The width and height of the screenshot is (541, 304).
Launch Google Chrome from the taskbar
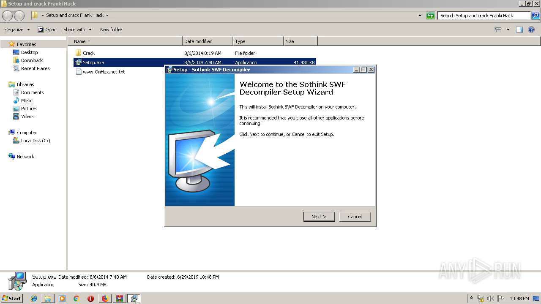(x=77, y=299)
